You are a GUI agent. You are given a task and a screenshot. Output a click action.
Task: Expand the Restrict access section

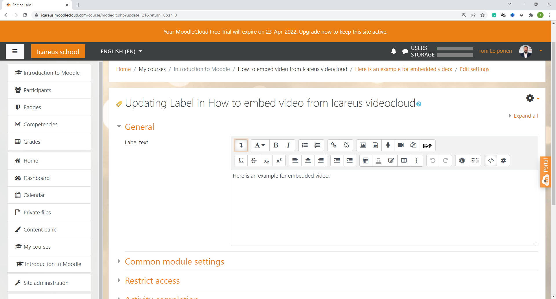tap(152, 281)
